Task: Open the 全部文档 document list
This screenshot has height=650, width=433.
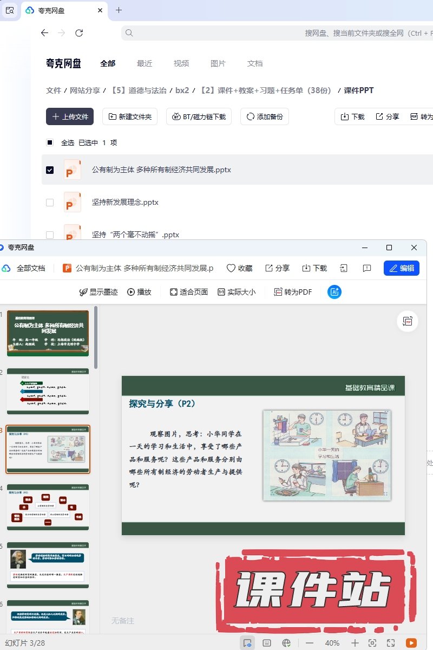Action: point(24,268)
